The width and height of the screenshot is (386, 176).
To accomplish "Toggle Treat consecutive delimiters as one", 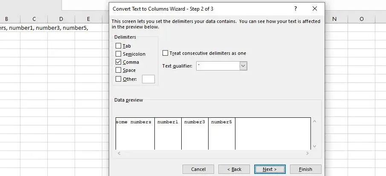I will tap(165, 53).
